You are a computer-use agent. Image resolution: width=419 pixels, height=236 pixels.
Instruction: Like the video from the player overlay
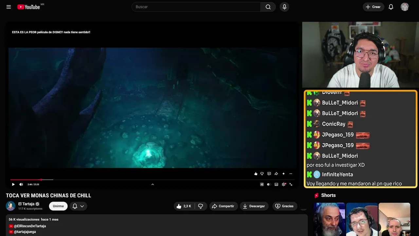coord(256,174)
